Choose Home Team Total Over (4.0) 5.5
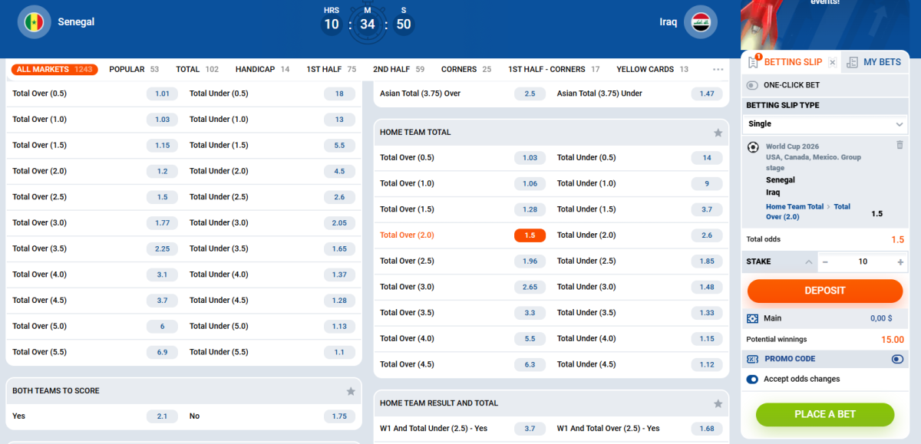 coord(530,338)
